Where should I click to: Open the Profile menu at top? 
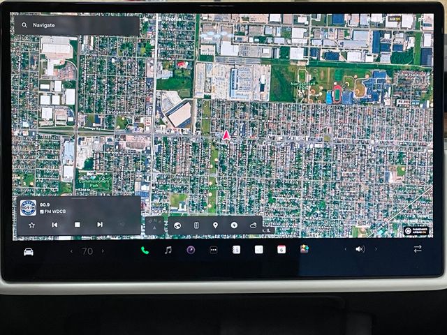pos(173,19)
